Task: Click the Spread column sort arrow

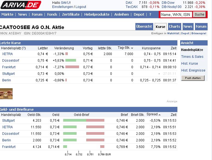Action: pos(160,115)
